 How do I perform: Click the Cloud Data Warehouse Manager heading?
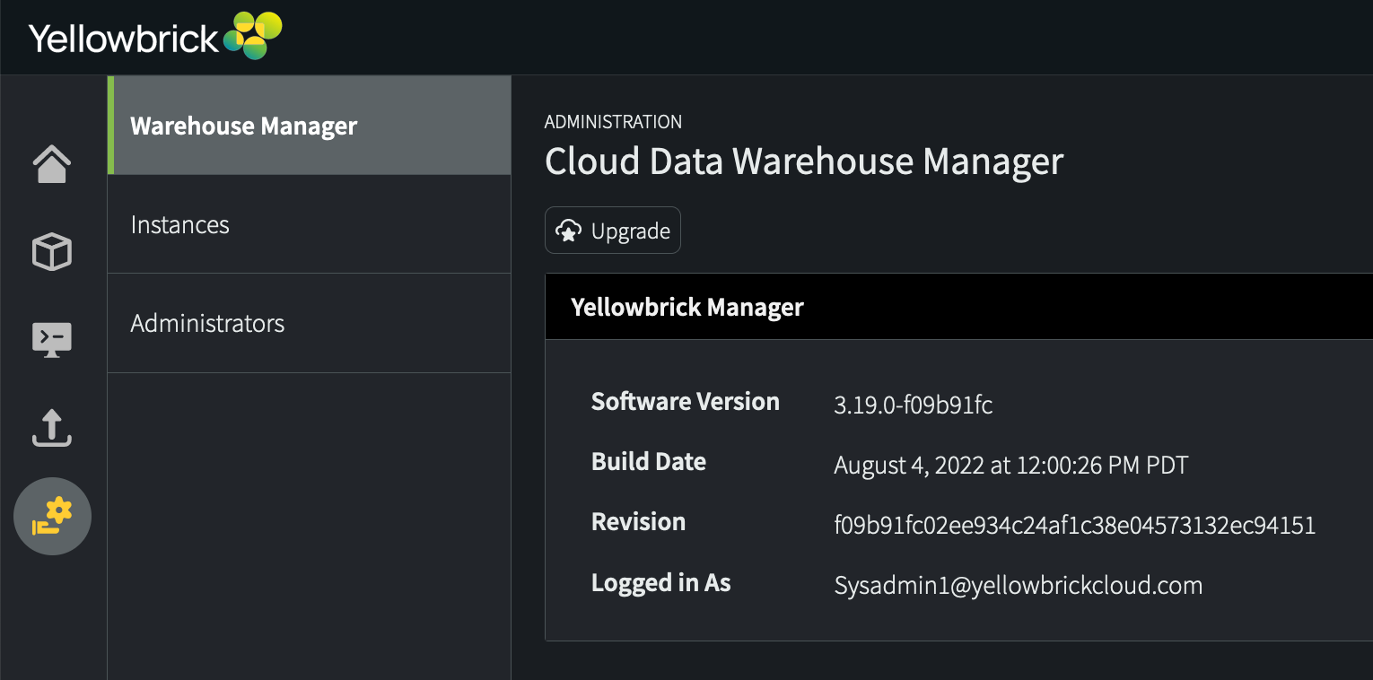click(x=804, y=162)
